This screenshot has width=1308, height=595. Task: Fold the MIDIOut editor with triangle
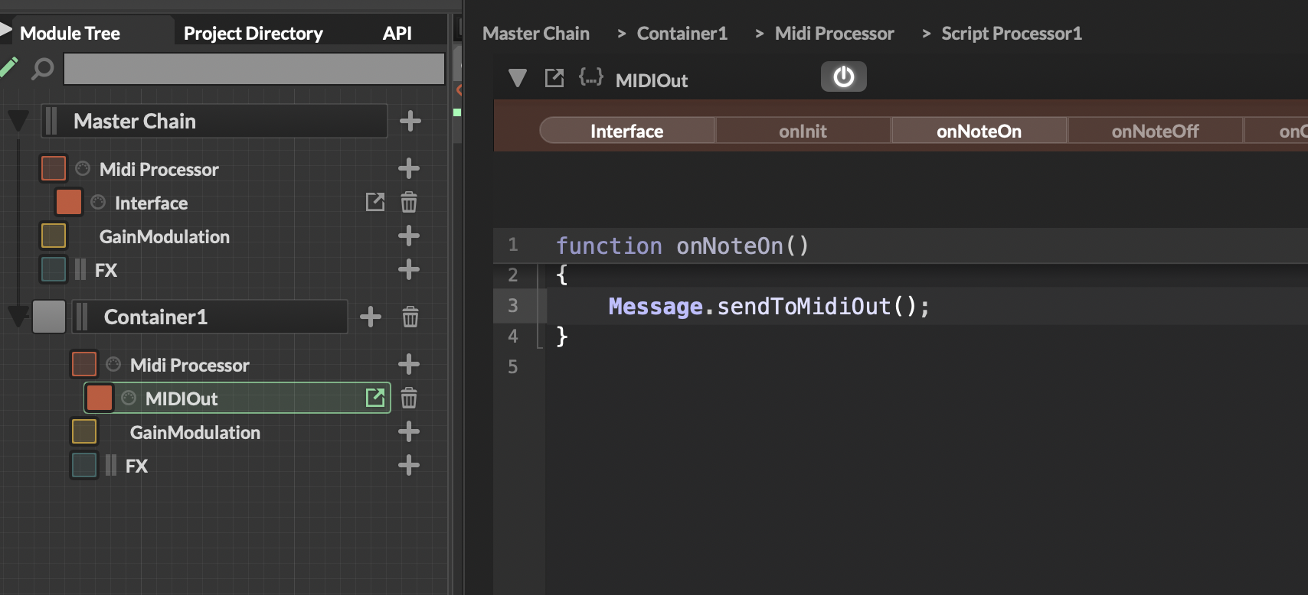tap(518, 78)
